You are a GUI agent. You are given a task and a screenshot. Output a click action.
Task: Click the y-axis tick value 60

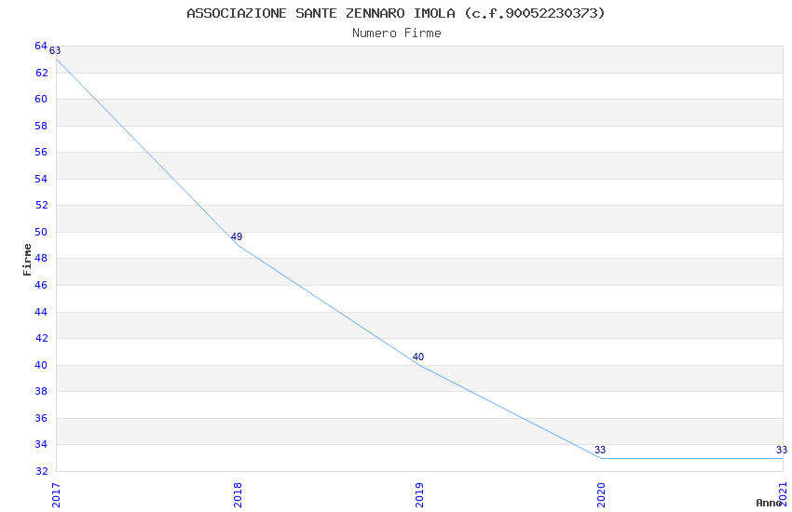tap(41, 99)
